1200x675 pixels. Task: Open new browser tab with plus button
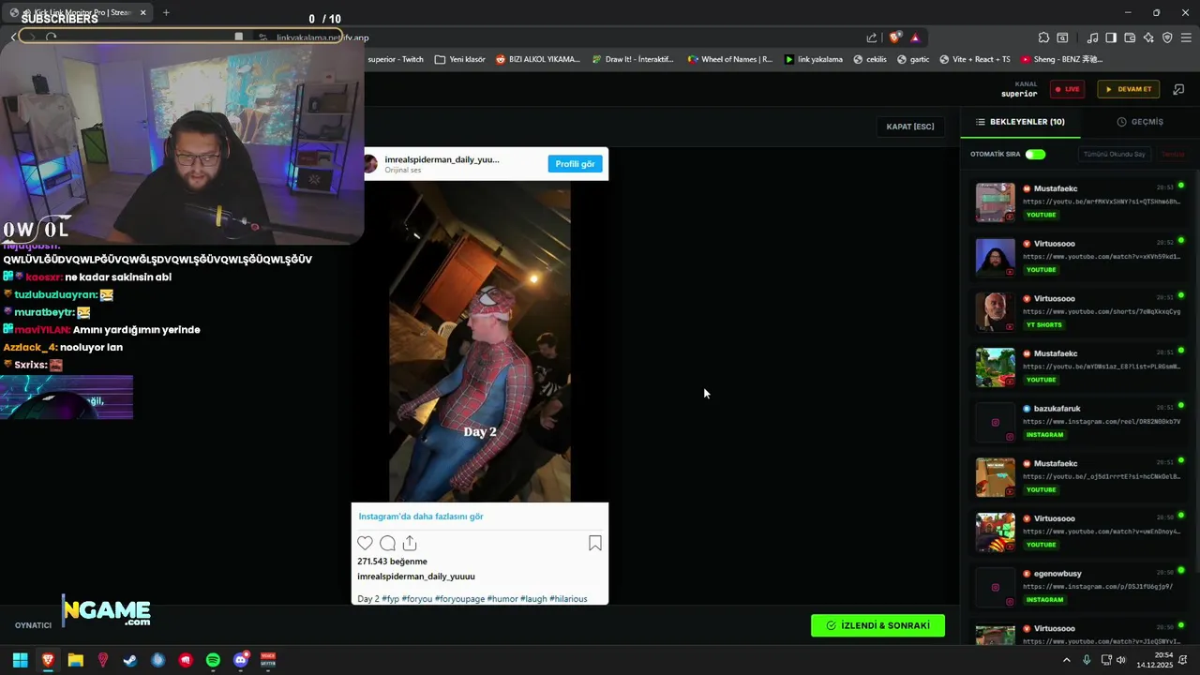tap(166, 12)
